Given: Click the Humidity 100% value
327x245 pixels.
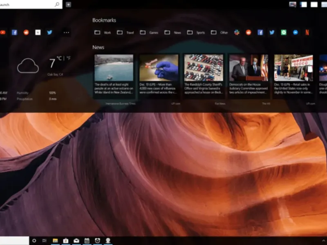Looking at the screenshot, I should 52,93.
